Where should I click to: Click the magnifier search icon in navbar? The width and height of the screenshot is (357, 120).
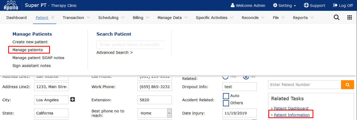(336, 18)
